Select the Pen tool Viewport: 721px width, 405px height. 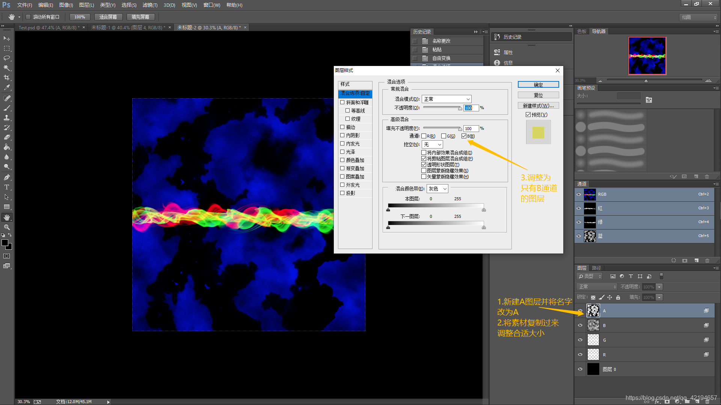pyautogui.click(x=7, y=177)
